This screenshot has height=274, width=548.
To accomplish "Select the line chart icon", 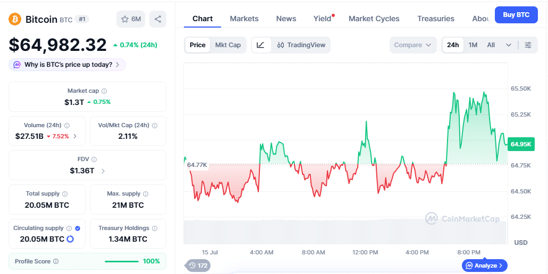I will [x=261, y=45].
